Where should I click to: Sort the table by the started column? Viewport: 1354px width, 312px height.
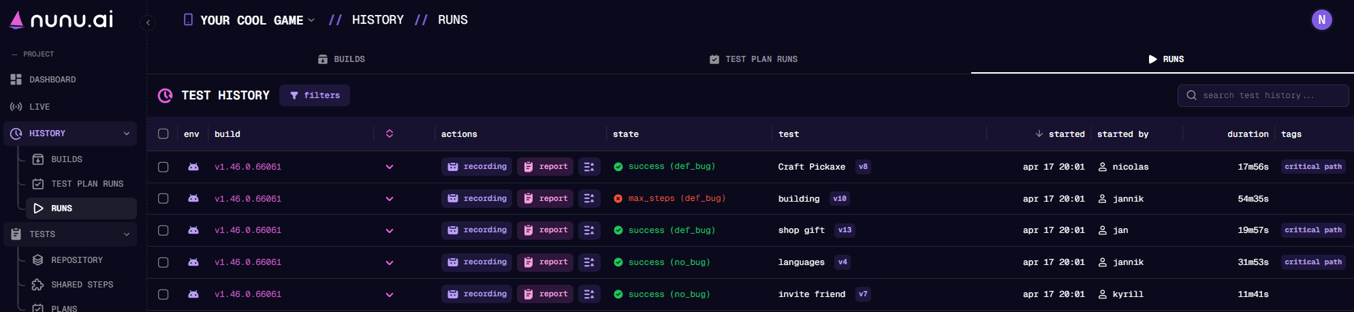[1060, 134]
